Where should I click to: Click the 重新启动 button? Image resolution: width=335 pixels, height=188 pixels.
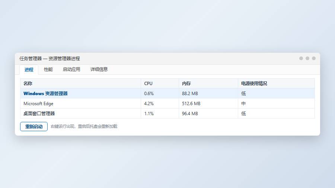[34, 126]
